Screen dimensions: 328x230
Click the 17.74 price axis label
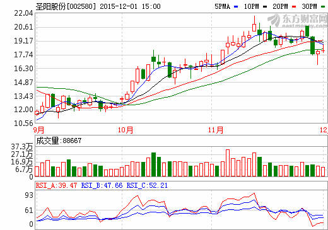(x=23, y=55)
